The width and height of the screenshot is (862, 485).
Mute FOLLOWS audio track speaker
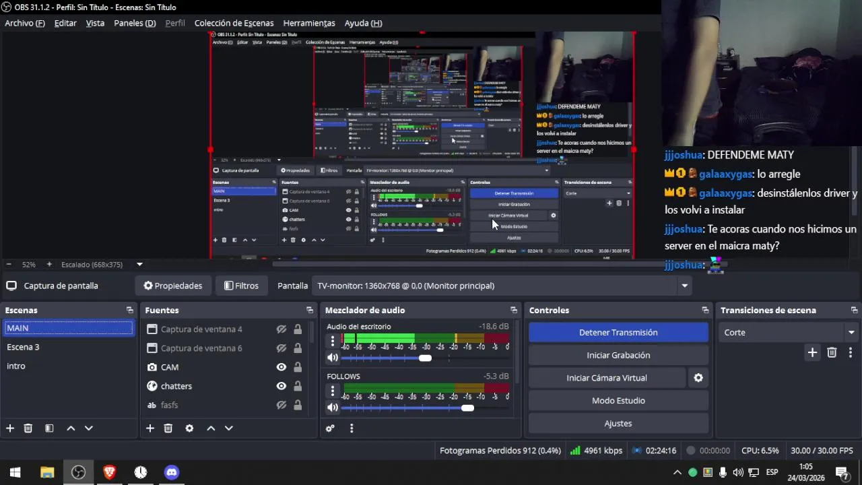point(332,408)
